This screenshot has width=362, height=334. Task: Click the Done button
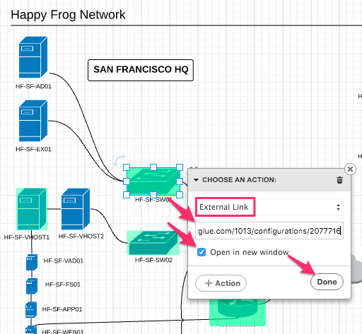coord(327,282)
